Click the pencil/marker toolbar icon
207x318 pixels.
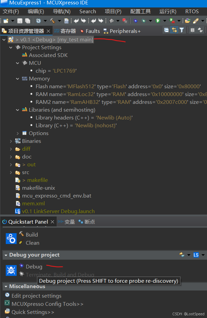tap(196, 21)
